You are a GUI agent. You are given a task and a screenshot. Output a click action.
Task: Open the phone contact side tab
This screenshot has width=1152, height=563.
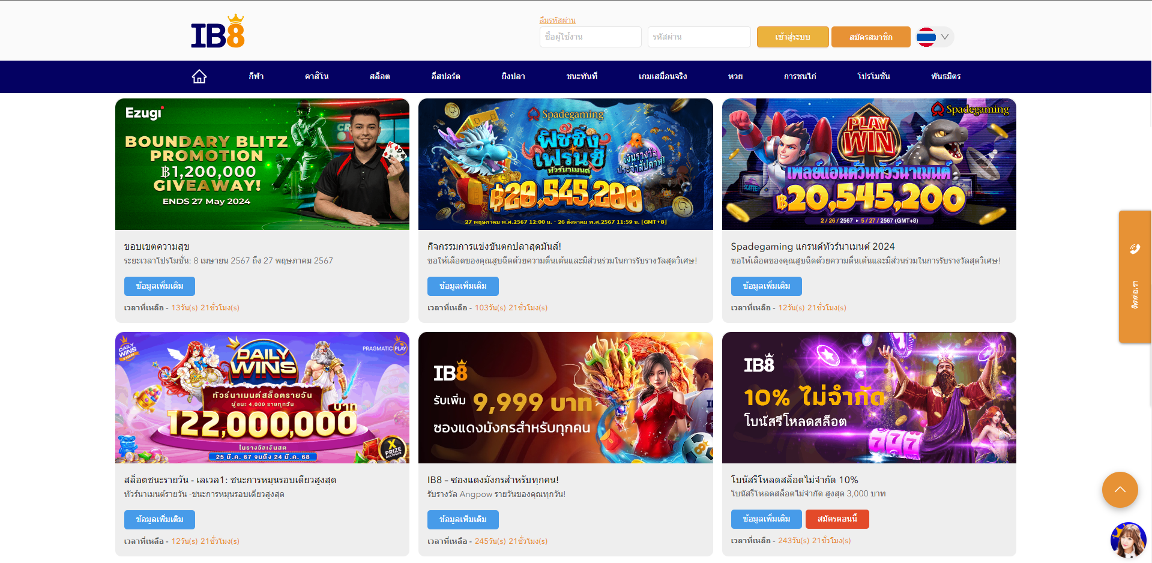[x=1135, y=277]
